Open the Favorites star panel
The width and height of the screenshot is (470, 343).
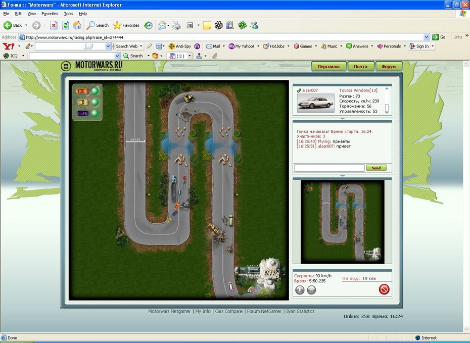[x=126, y=25]
